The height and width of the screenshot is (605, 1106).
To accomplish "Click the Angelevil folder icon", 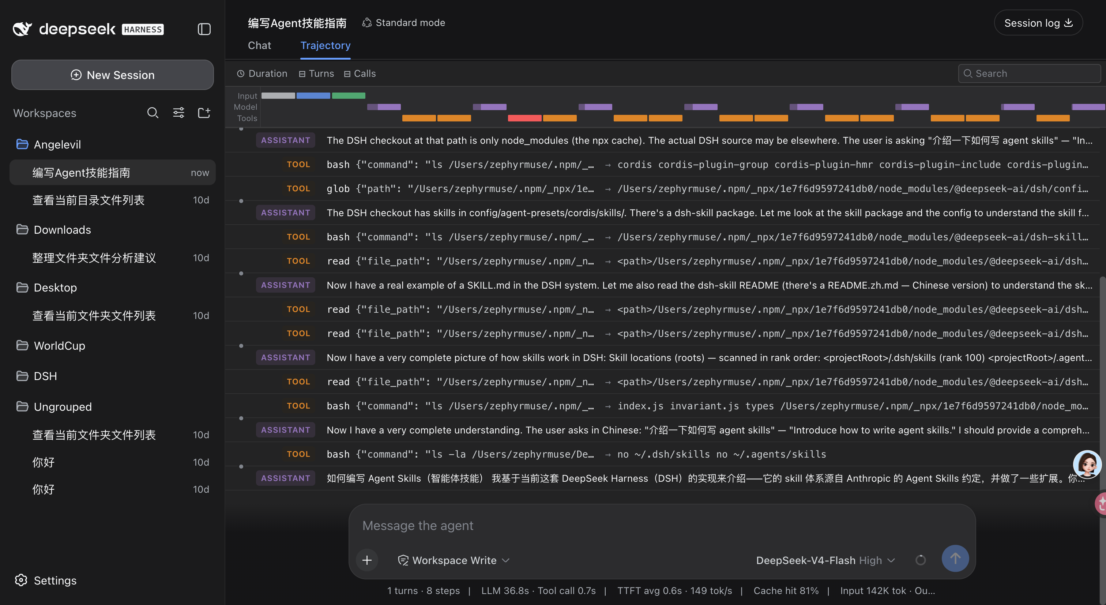I will coord(22,144).
